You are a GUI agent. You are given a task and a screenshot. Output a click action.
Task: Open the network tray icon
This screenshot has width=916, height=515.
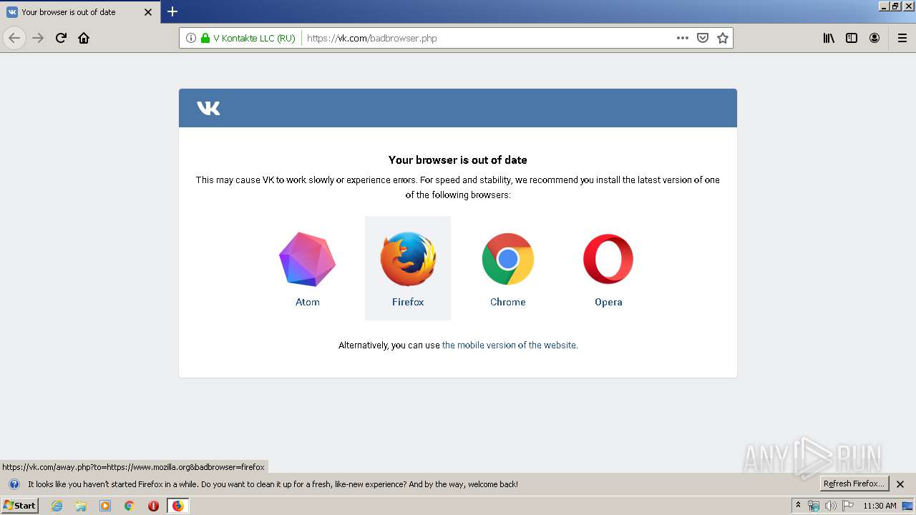(x=814, y=506)
